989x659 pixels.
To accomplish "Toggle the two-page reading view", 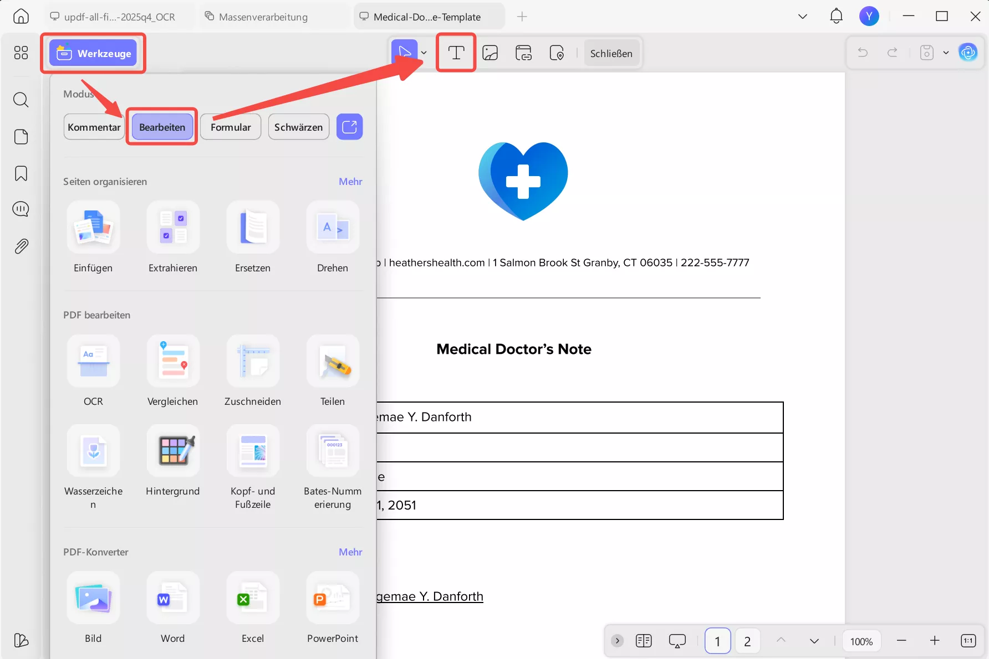I will (644, 641).
